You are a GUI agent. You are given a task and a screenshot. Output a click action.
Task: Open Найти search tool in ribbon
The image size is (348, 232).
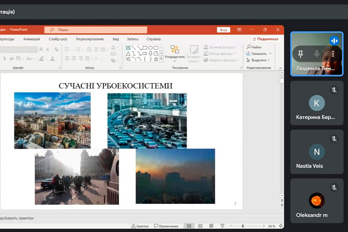click(254, 47)
